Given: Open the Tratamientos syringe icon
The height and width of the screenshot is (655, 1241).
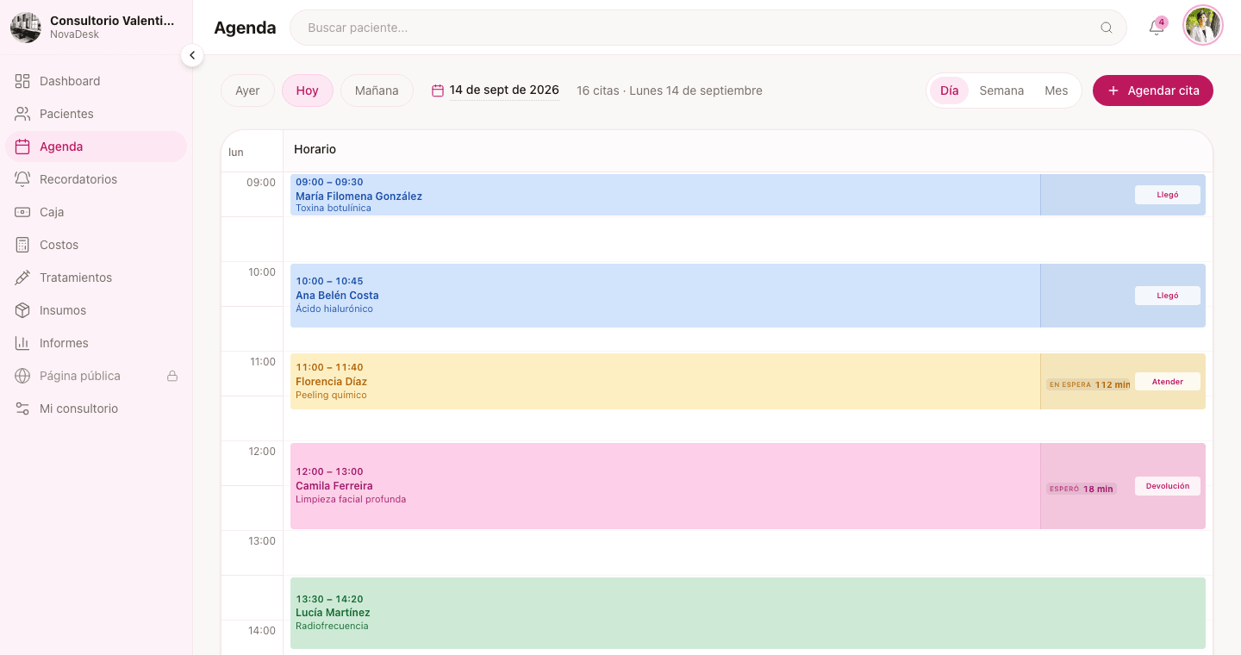Looking at the screenshot, I should pyautogui.click(x=22, y=278).
